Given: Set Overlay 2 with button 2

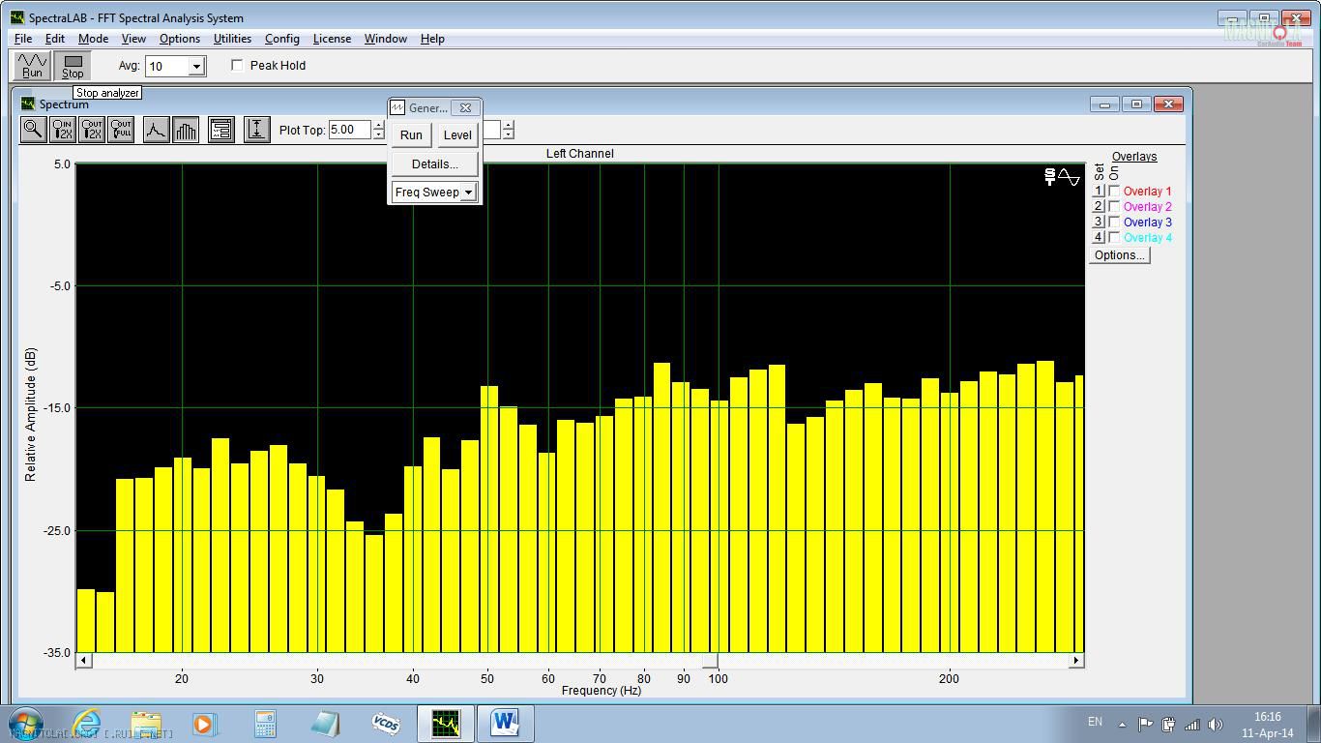Looking at the screenshot, I should [1099, 207].
